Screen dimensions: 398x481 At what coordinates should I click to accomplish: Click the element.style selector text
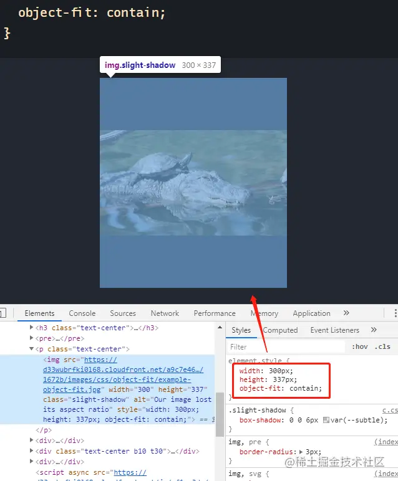(x=255, y=361)
